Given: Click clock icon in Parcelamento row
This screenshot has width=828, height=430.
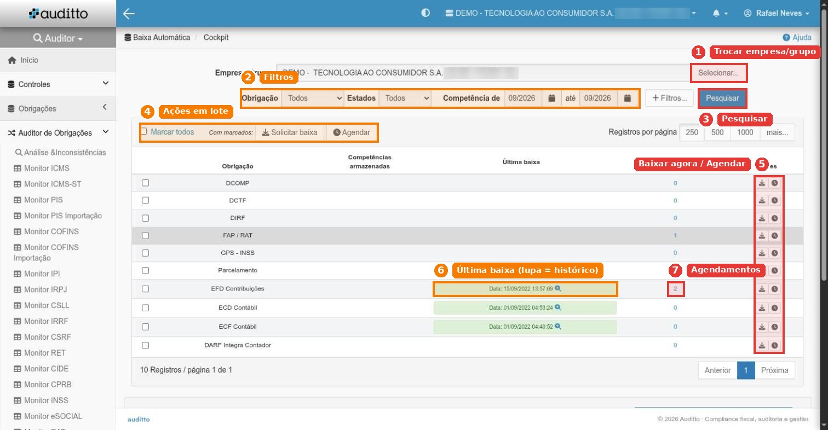Looking at the screenshot, I should click(x=774, y=270).
